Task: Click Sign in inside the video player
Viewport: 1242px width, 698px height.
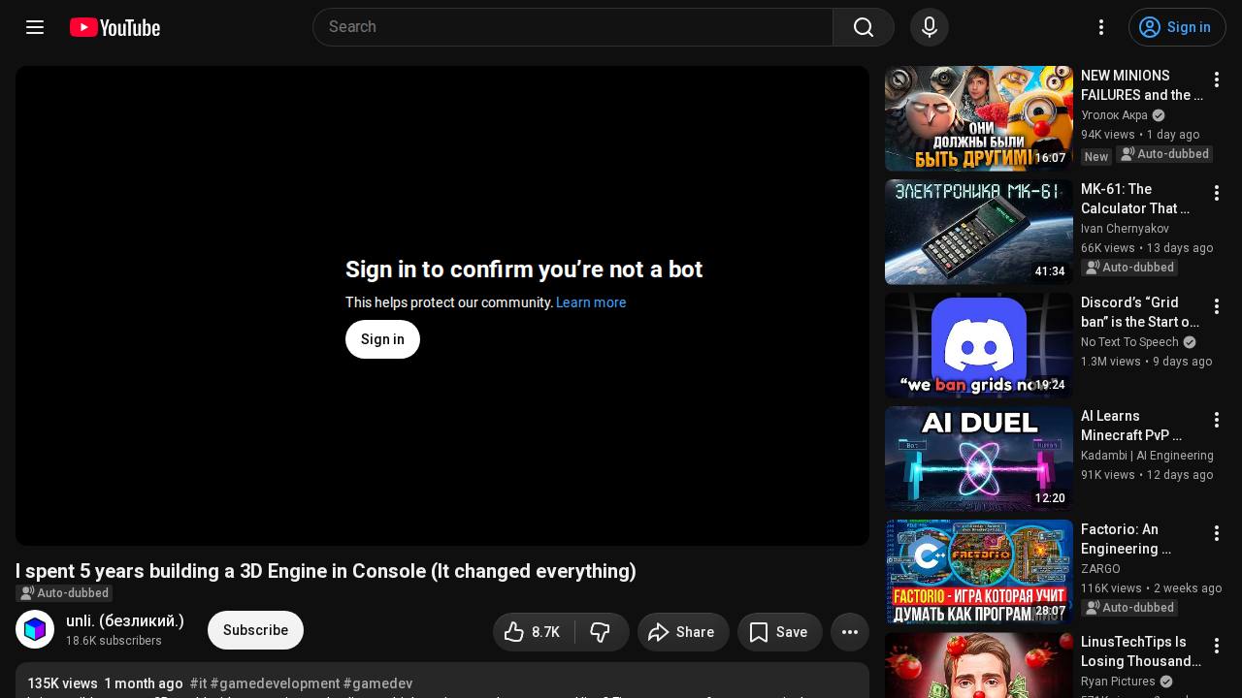Action: tap(382, 339)
